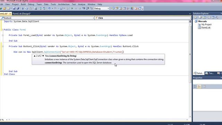The width and height of the screenshot is (222, 125).
Task: Open the Data menu
Action: tap(46, 5)
